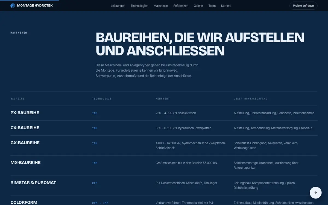The height and width of the screenshot is (205, 328).
Task: Click the 'Baureihen, die wir aufstellen' heading
Action: [200, 44]
